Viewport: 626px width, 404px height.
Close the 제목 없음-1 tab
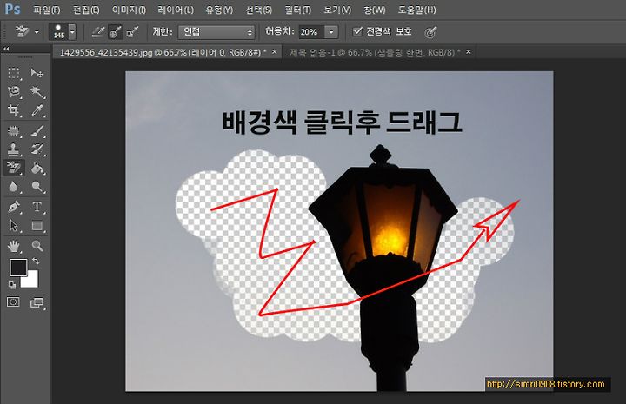coord(469,52)
